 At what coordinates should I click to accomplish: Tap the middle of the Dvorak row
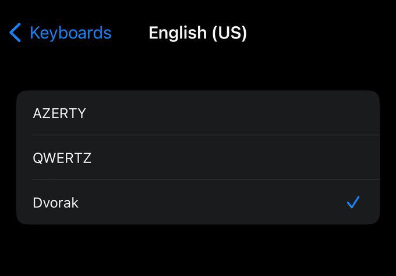coord(198,202)
